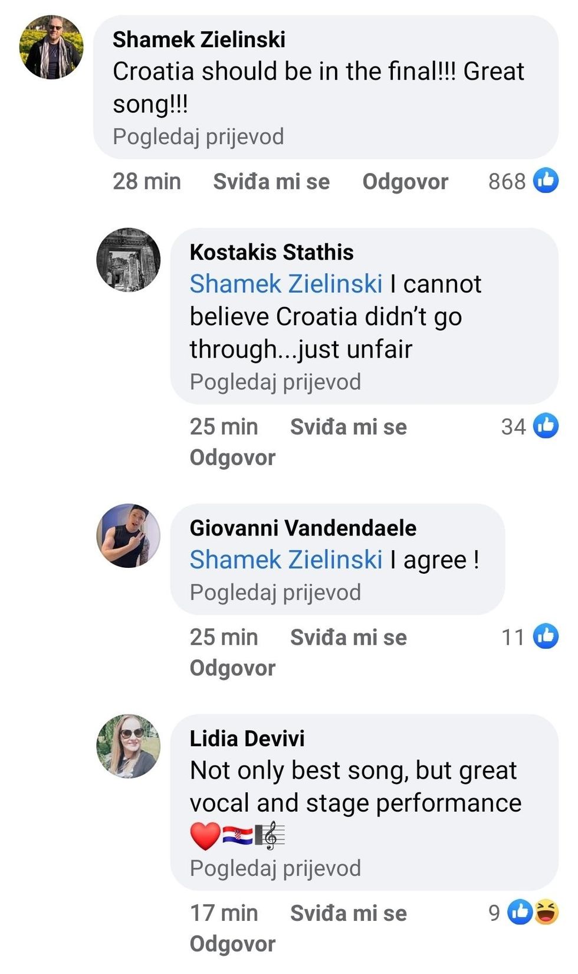The width and height of the screenshot is (578, 974).
Task: Click the Lidia Devivi author name
Action: click(x=247, y=738)
